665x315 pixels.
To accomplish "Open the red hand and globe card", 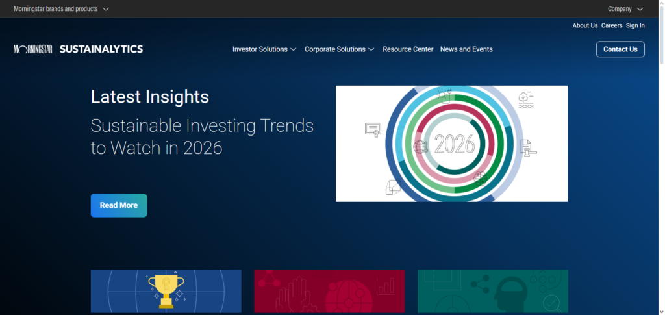I will (x=329, y=291).
